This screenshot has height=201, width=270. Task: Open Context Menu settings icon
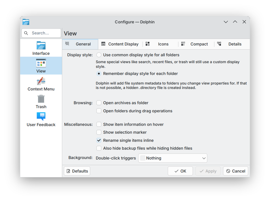(41, 81)
